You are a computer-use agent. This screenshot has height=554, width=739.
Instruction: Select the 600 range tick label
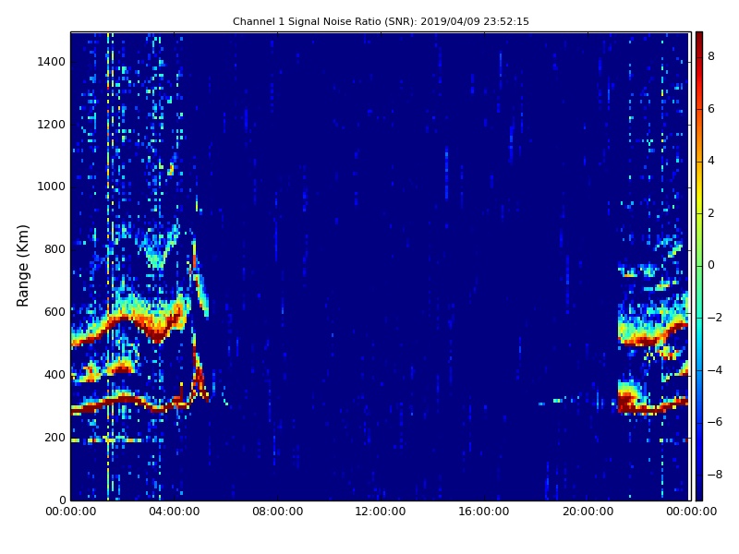pos(55,312)
